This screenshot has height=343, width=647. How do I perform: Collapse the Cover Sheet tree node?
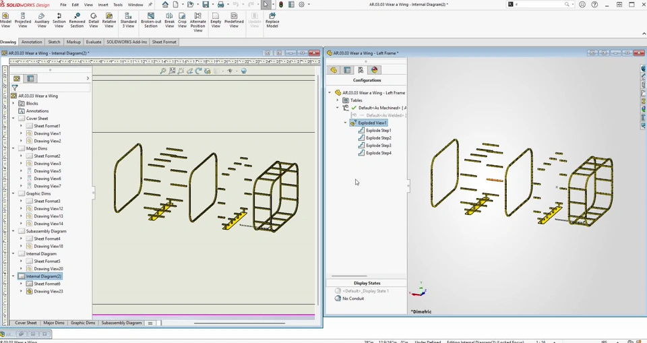coord(13,119)
